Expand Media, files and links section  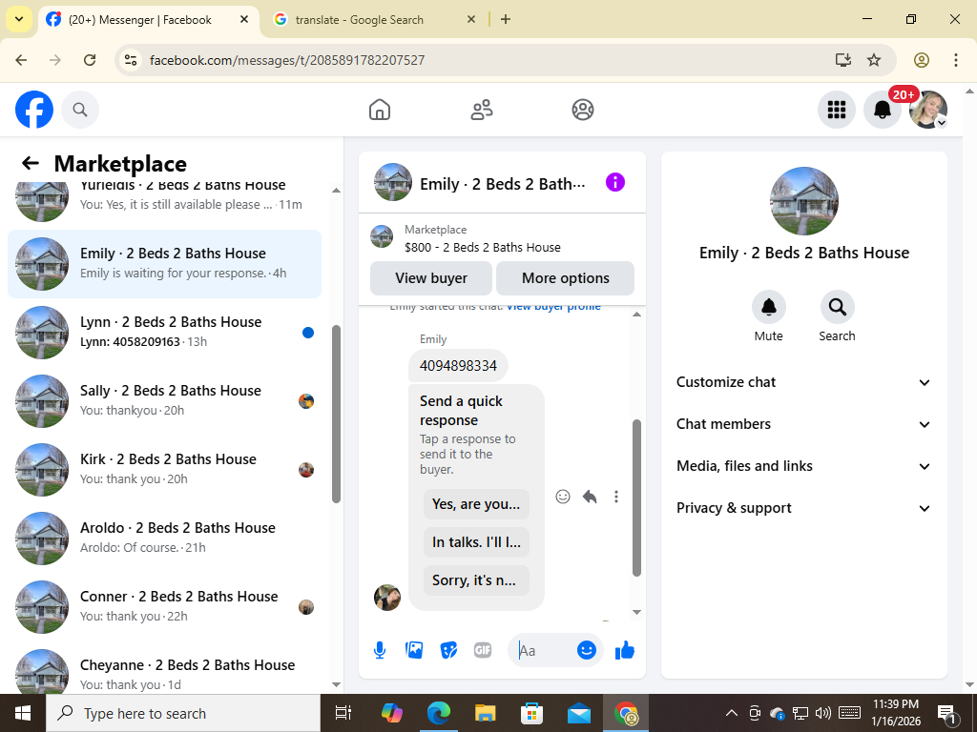(x=803, y=466)
